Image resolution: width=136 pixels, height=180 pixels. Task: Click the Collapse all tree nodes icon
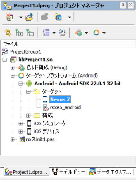tap(30, 32)
